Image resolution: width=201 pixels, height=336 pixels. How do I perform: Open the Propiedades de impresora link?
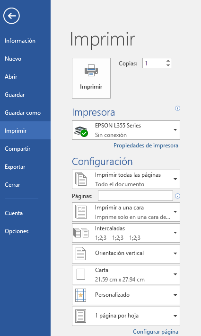pyautogui.click(x=146, y=145)
